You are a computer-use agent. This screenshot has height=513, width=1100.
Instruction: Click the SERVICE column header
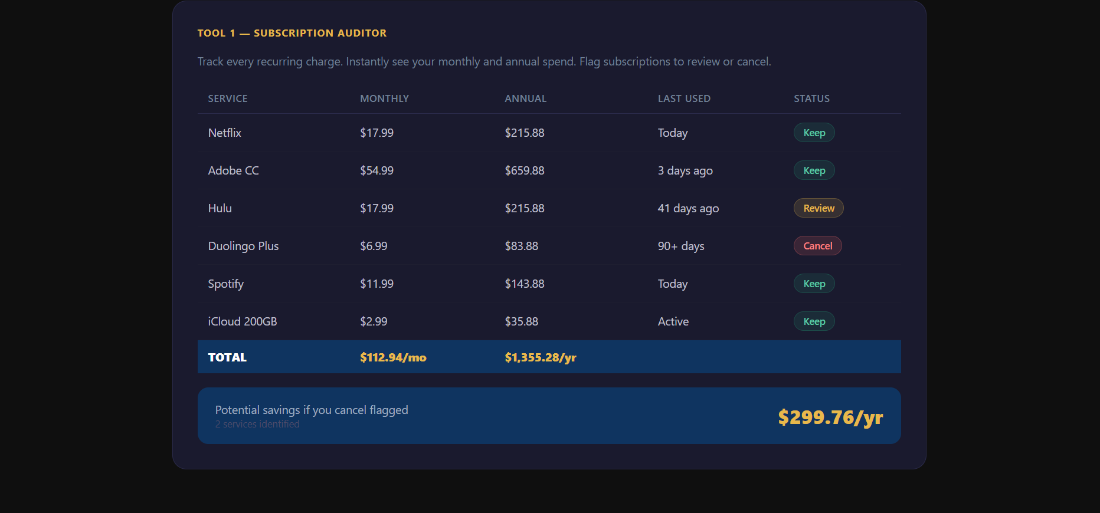pos(228,98)
